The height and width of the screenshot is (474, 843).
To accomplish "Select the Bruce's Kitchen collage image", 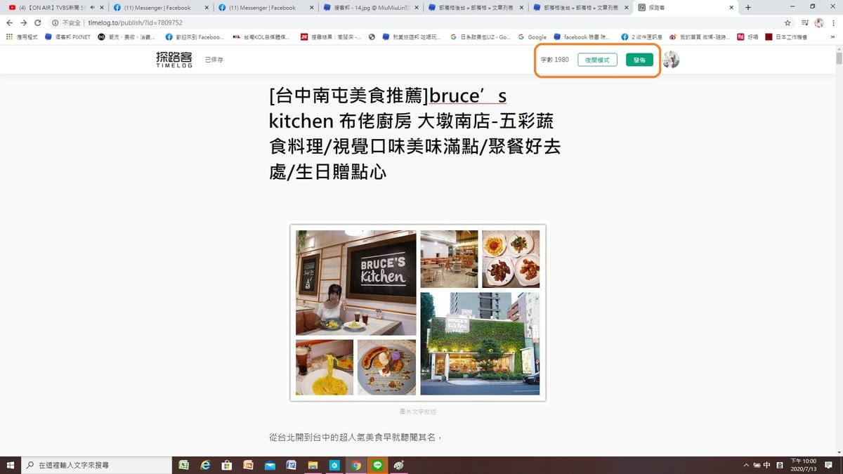I will click(x=418, y=312).
